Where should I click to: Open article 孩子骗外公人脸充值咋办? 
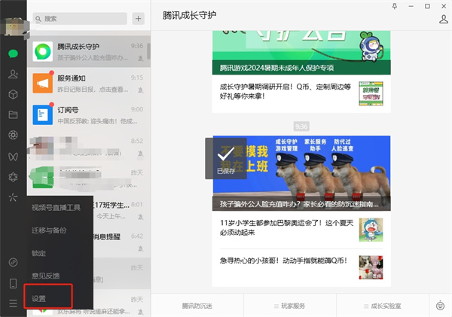(301, 173)
